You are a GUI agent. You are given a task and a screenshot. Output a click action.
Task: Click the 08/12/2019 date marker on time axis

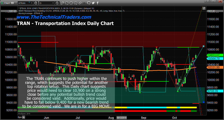click(121, 118)
